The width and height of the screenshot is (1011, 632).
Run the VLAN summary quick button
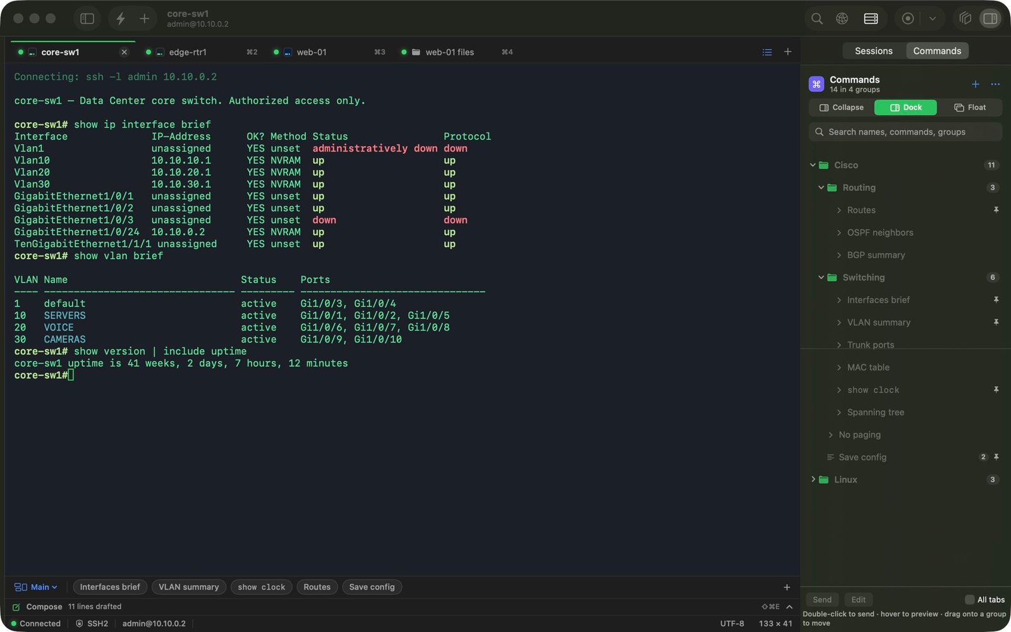tap(188, 587)
